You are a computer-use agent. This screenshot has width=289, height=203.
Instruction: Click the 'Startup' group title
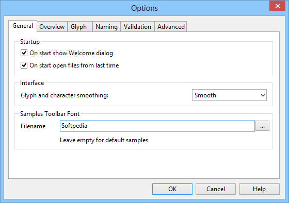[30, 42]
